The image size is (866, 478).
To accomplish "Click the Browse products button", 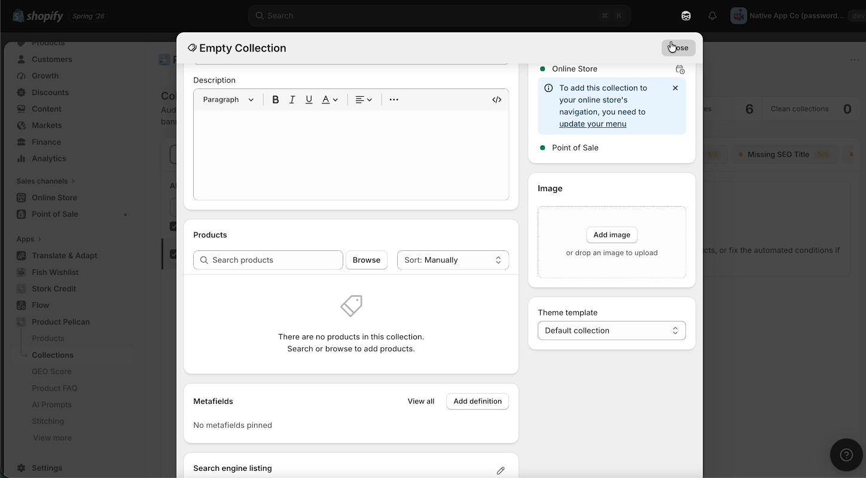I will pyautogui.click(x=367, y=260).
